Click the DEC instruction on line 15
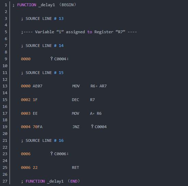The image size is (188, 186). click(x=75, y=100)
